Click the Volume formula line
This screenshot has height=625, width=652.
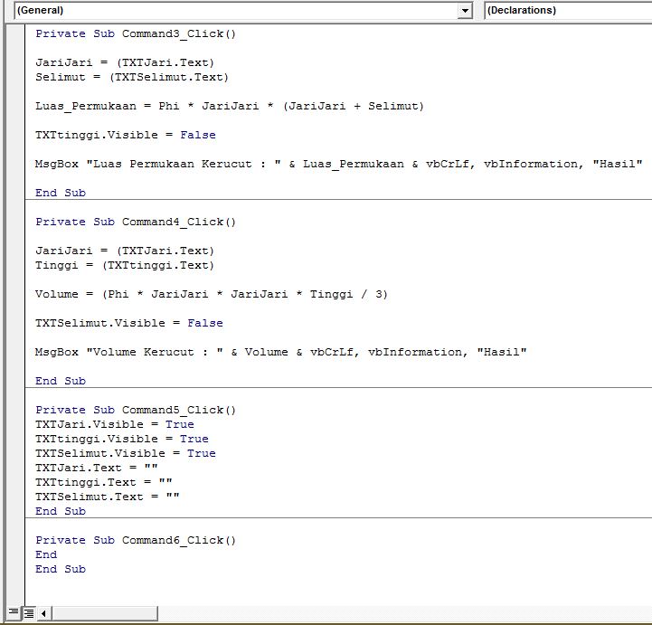(212, 295)
